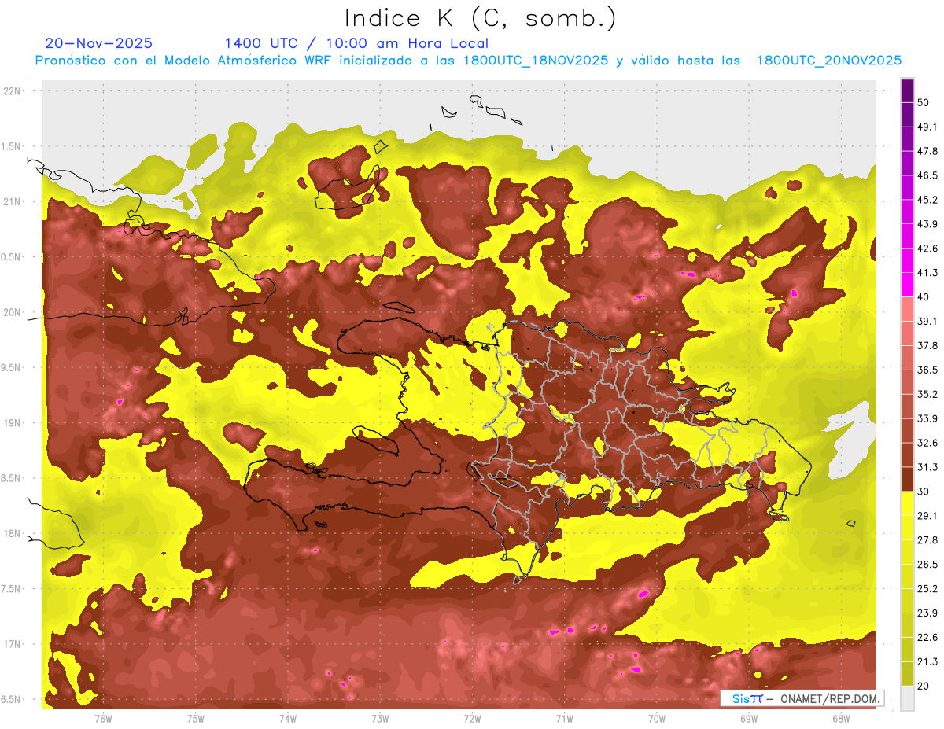Viewport: 944px width, 729px height.
Task: Click the 69W longitude label
Action: click(749, 718)
